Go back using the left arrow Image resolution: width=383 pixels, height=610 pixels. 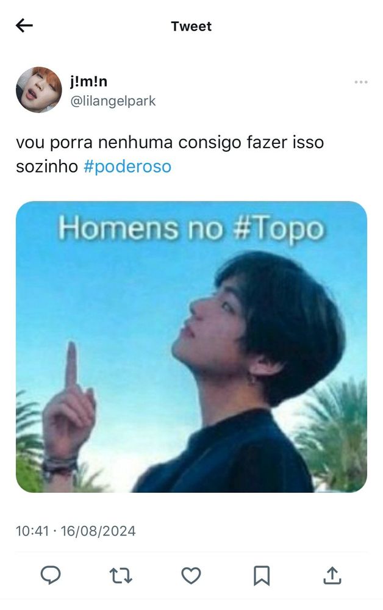pyautogui.click(x=24, y=26)
